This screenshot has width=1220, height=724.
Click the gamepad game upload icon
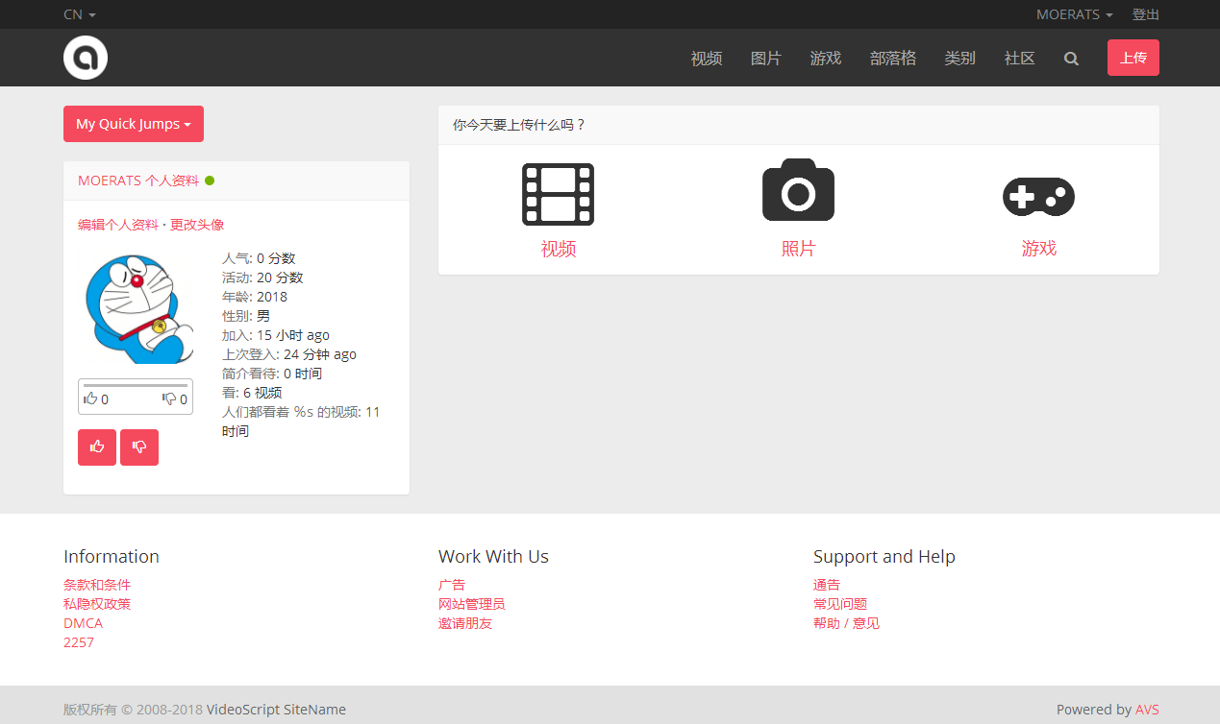click(x=1038, y=197)
